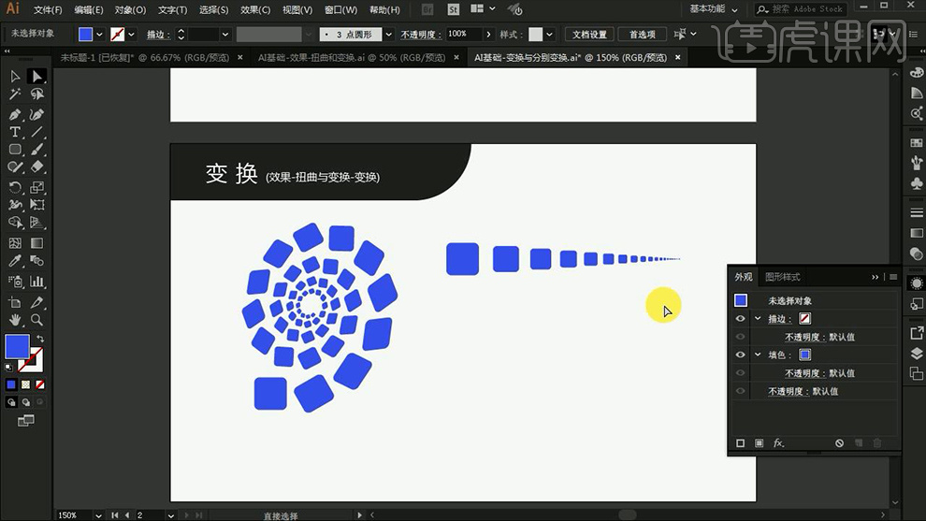Select the Paintbrush tool
This screenshot has width=926, height=521.
(36, 150)
